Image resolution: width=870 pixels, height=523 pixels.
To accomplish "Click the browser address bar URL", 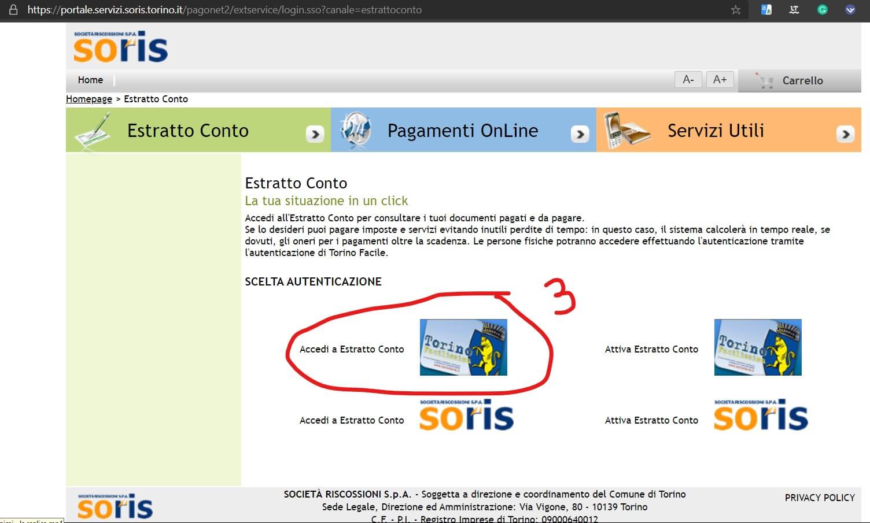I will [224, 10].
